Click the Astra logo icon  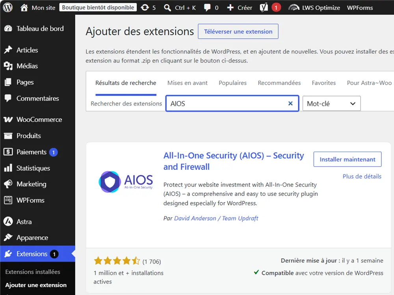8,222
